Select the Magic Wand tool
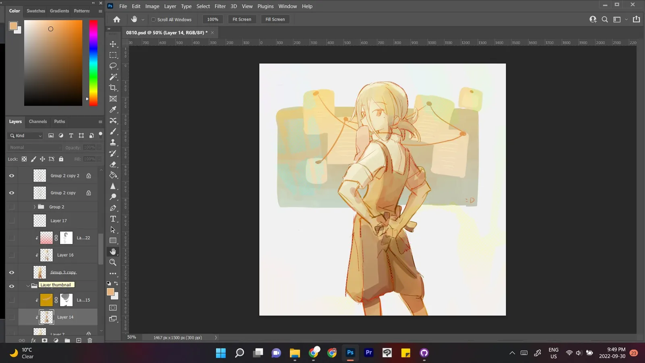 point(113,77)
